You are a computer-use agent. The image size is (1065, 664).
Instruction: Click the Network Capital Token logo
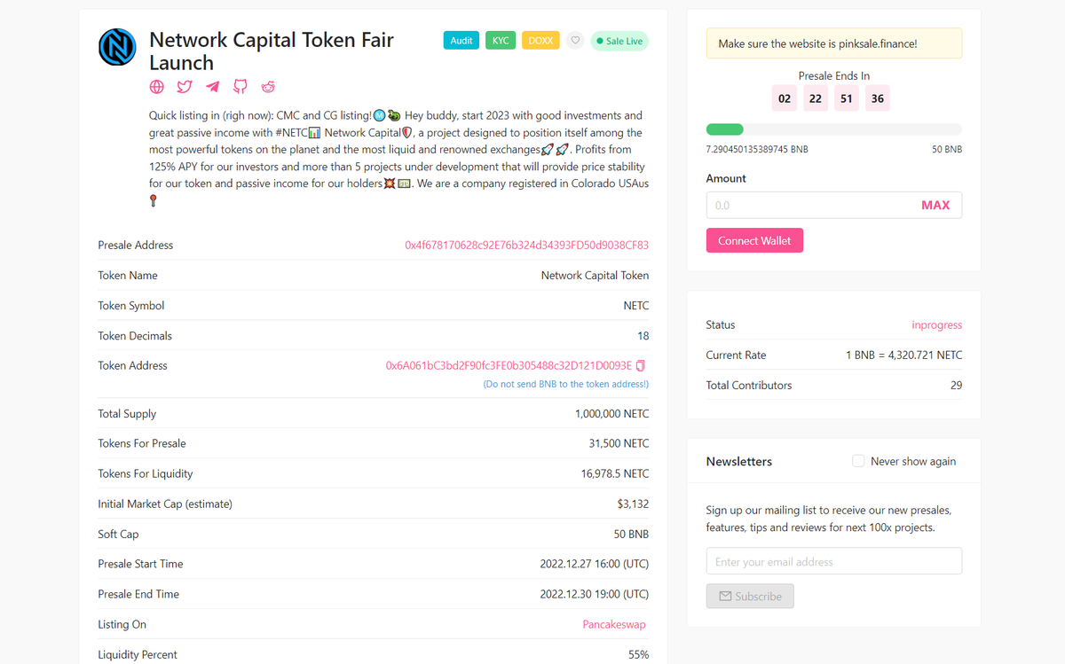117,47
